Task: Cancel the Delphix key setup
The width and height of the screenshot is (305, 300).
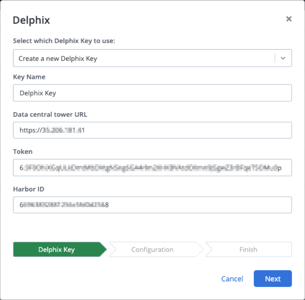Action: coord(232,278)
